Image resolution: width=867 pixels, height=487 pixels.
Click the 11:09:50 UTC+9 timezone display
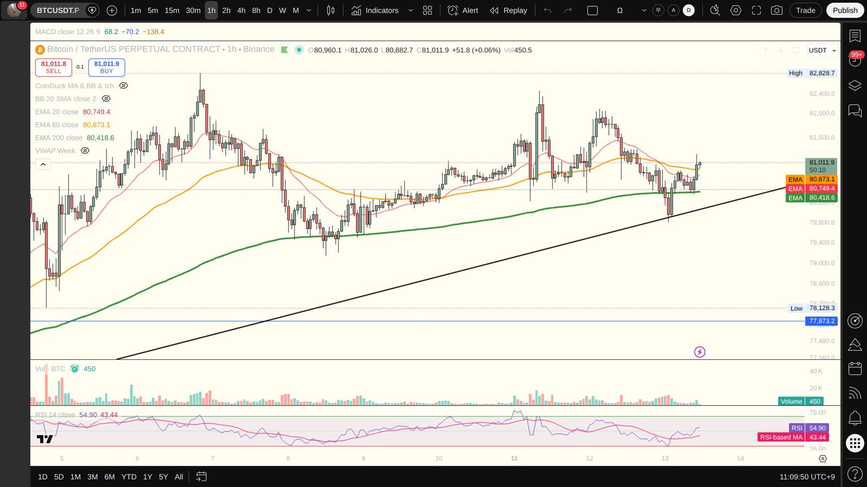pos(807,477)
